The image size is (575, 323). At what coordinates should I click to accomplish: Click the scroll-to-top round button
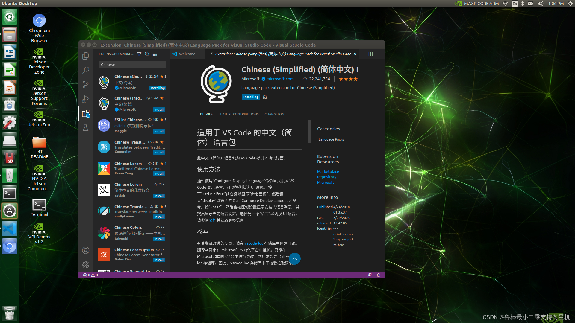pos(295,259)
